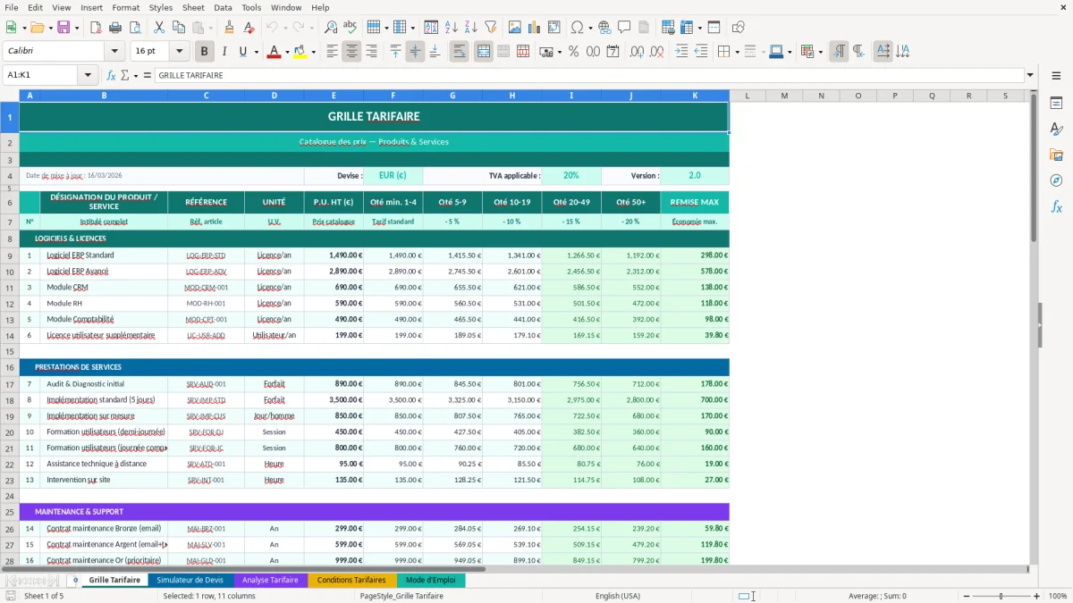This screenshot has width=1073, height=603.
Task: Insert Special Character omega icon
Action: pos(577,28)
